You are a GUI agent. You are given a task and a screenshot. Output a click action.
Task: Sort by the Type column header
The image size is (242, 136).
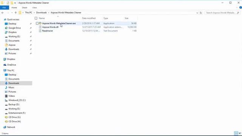(106, 18)
